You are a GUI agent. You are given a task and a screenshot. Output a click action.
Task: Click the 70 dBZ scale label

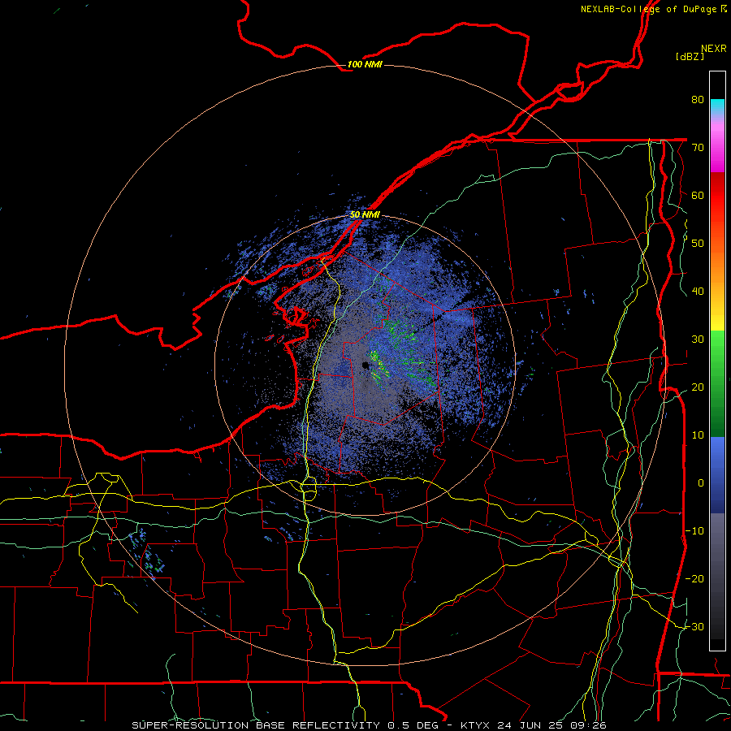click(x=698, y=147)
